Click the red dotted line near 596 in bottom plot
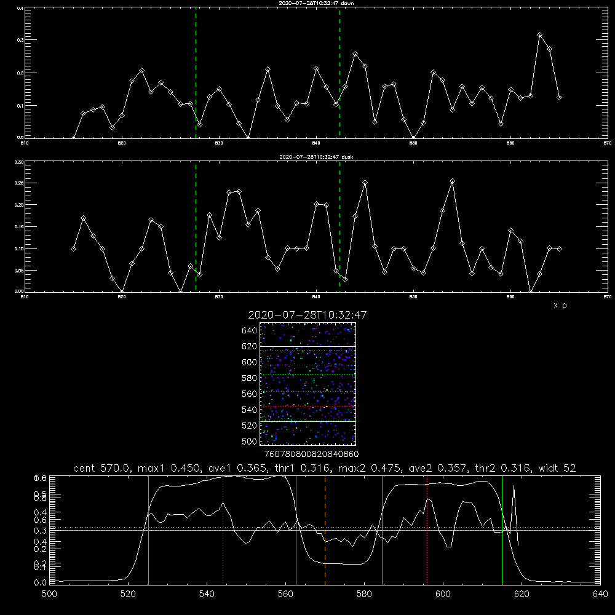615x615 pixels. 427,530
